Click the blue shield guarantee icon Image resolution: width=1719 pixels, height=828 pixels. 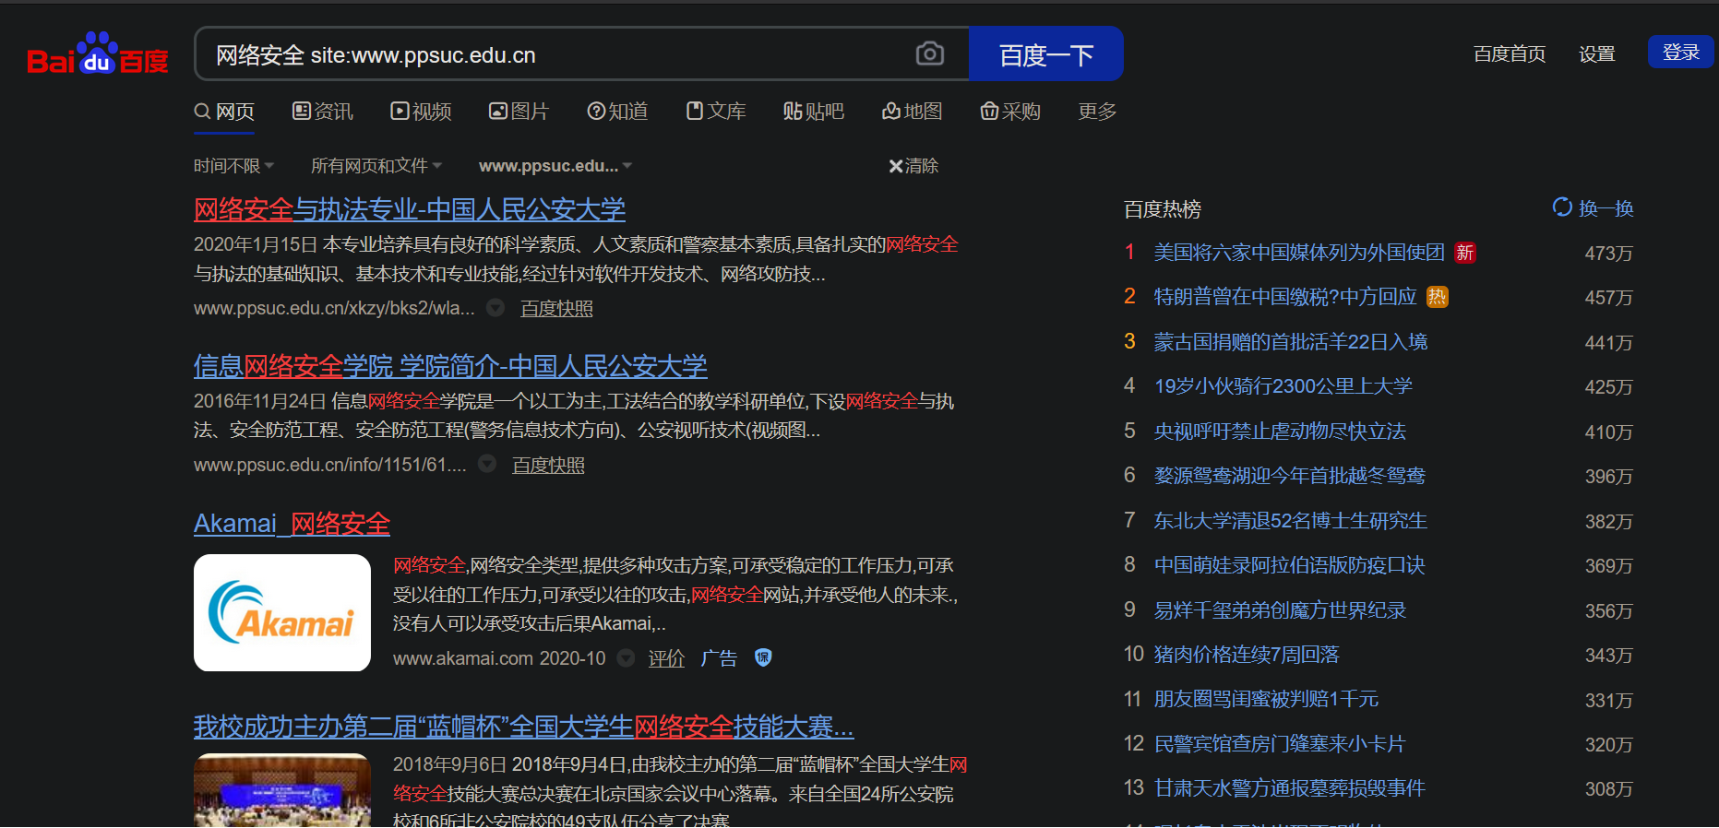coord(763,657)
